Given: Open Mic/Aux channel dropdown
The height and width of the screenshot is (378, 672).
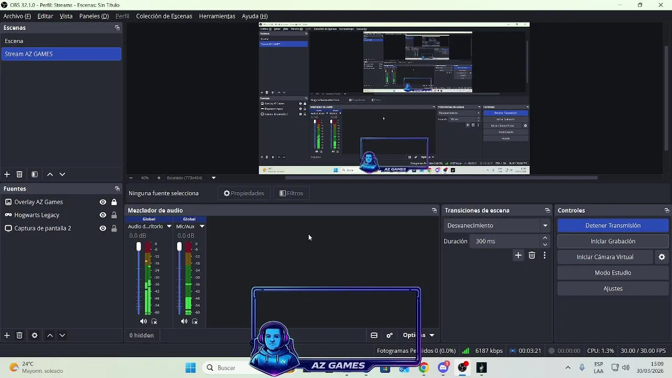Looking at the screenshot, I should coord(202,227).
